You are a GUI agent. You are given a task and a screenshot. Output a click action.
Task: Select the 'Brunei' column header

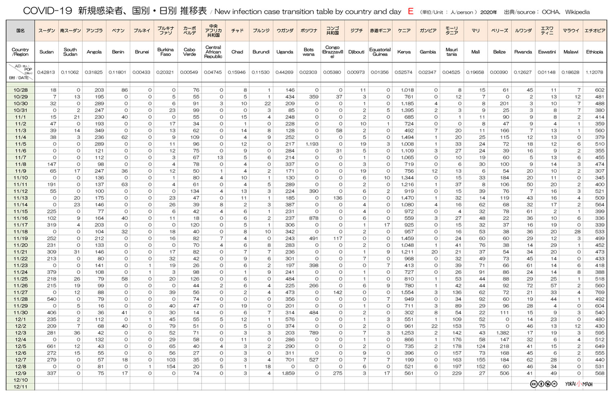tap(142, 52)
